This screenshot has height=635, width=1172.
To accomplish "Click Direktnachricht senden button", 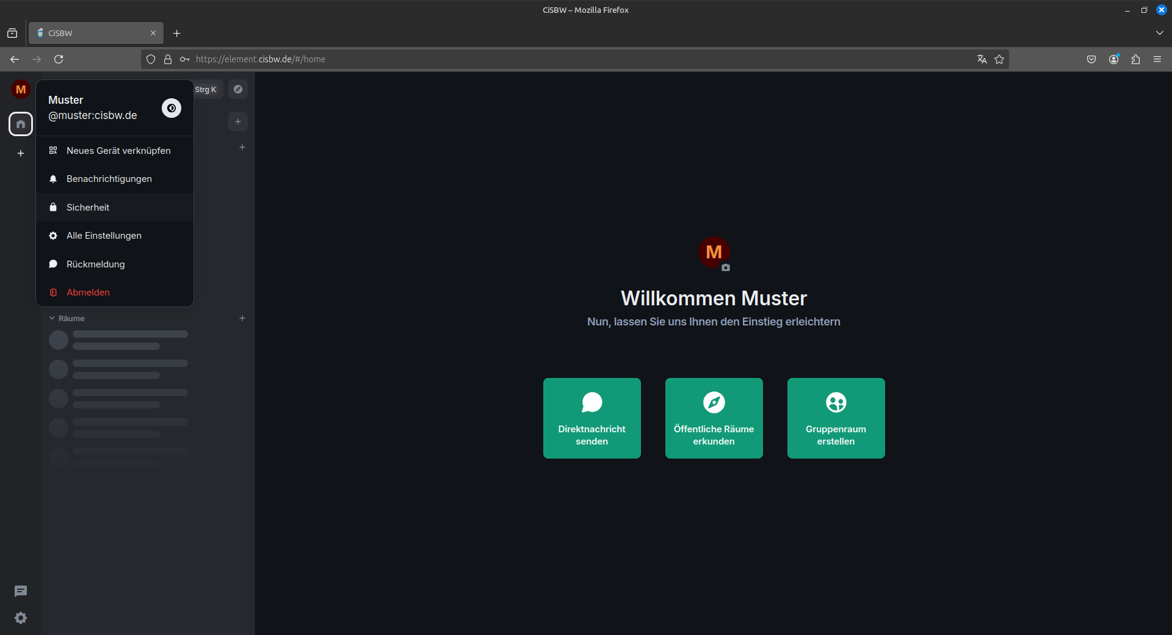I will 591,418.
